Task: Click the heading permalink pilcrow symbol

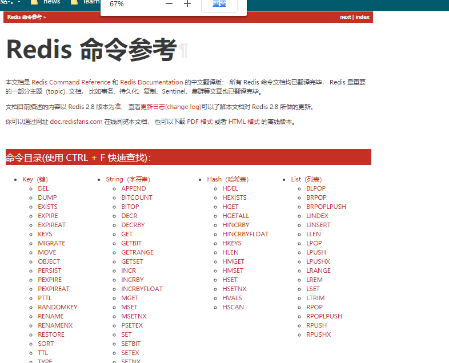Action: [x=183, y=50]
